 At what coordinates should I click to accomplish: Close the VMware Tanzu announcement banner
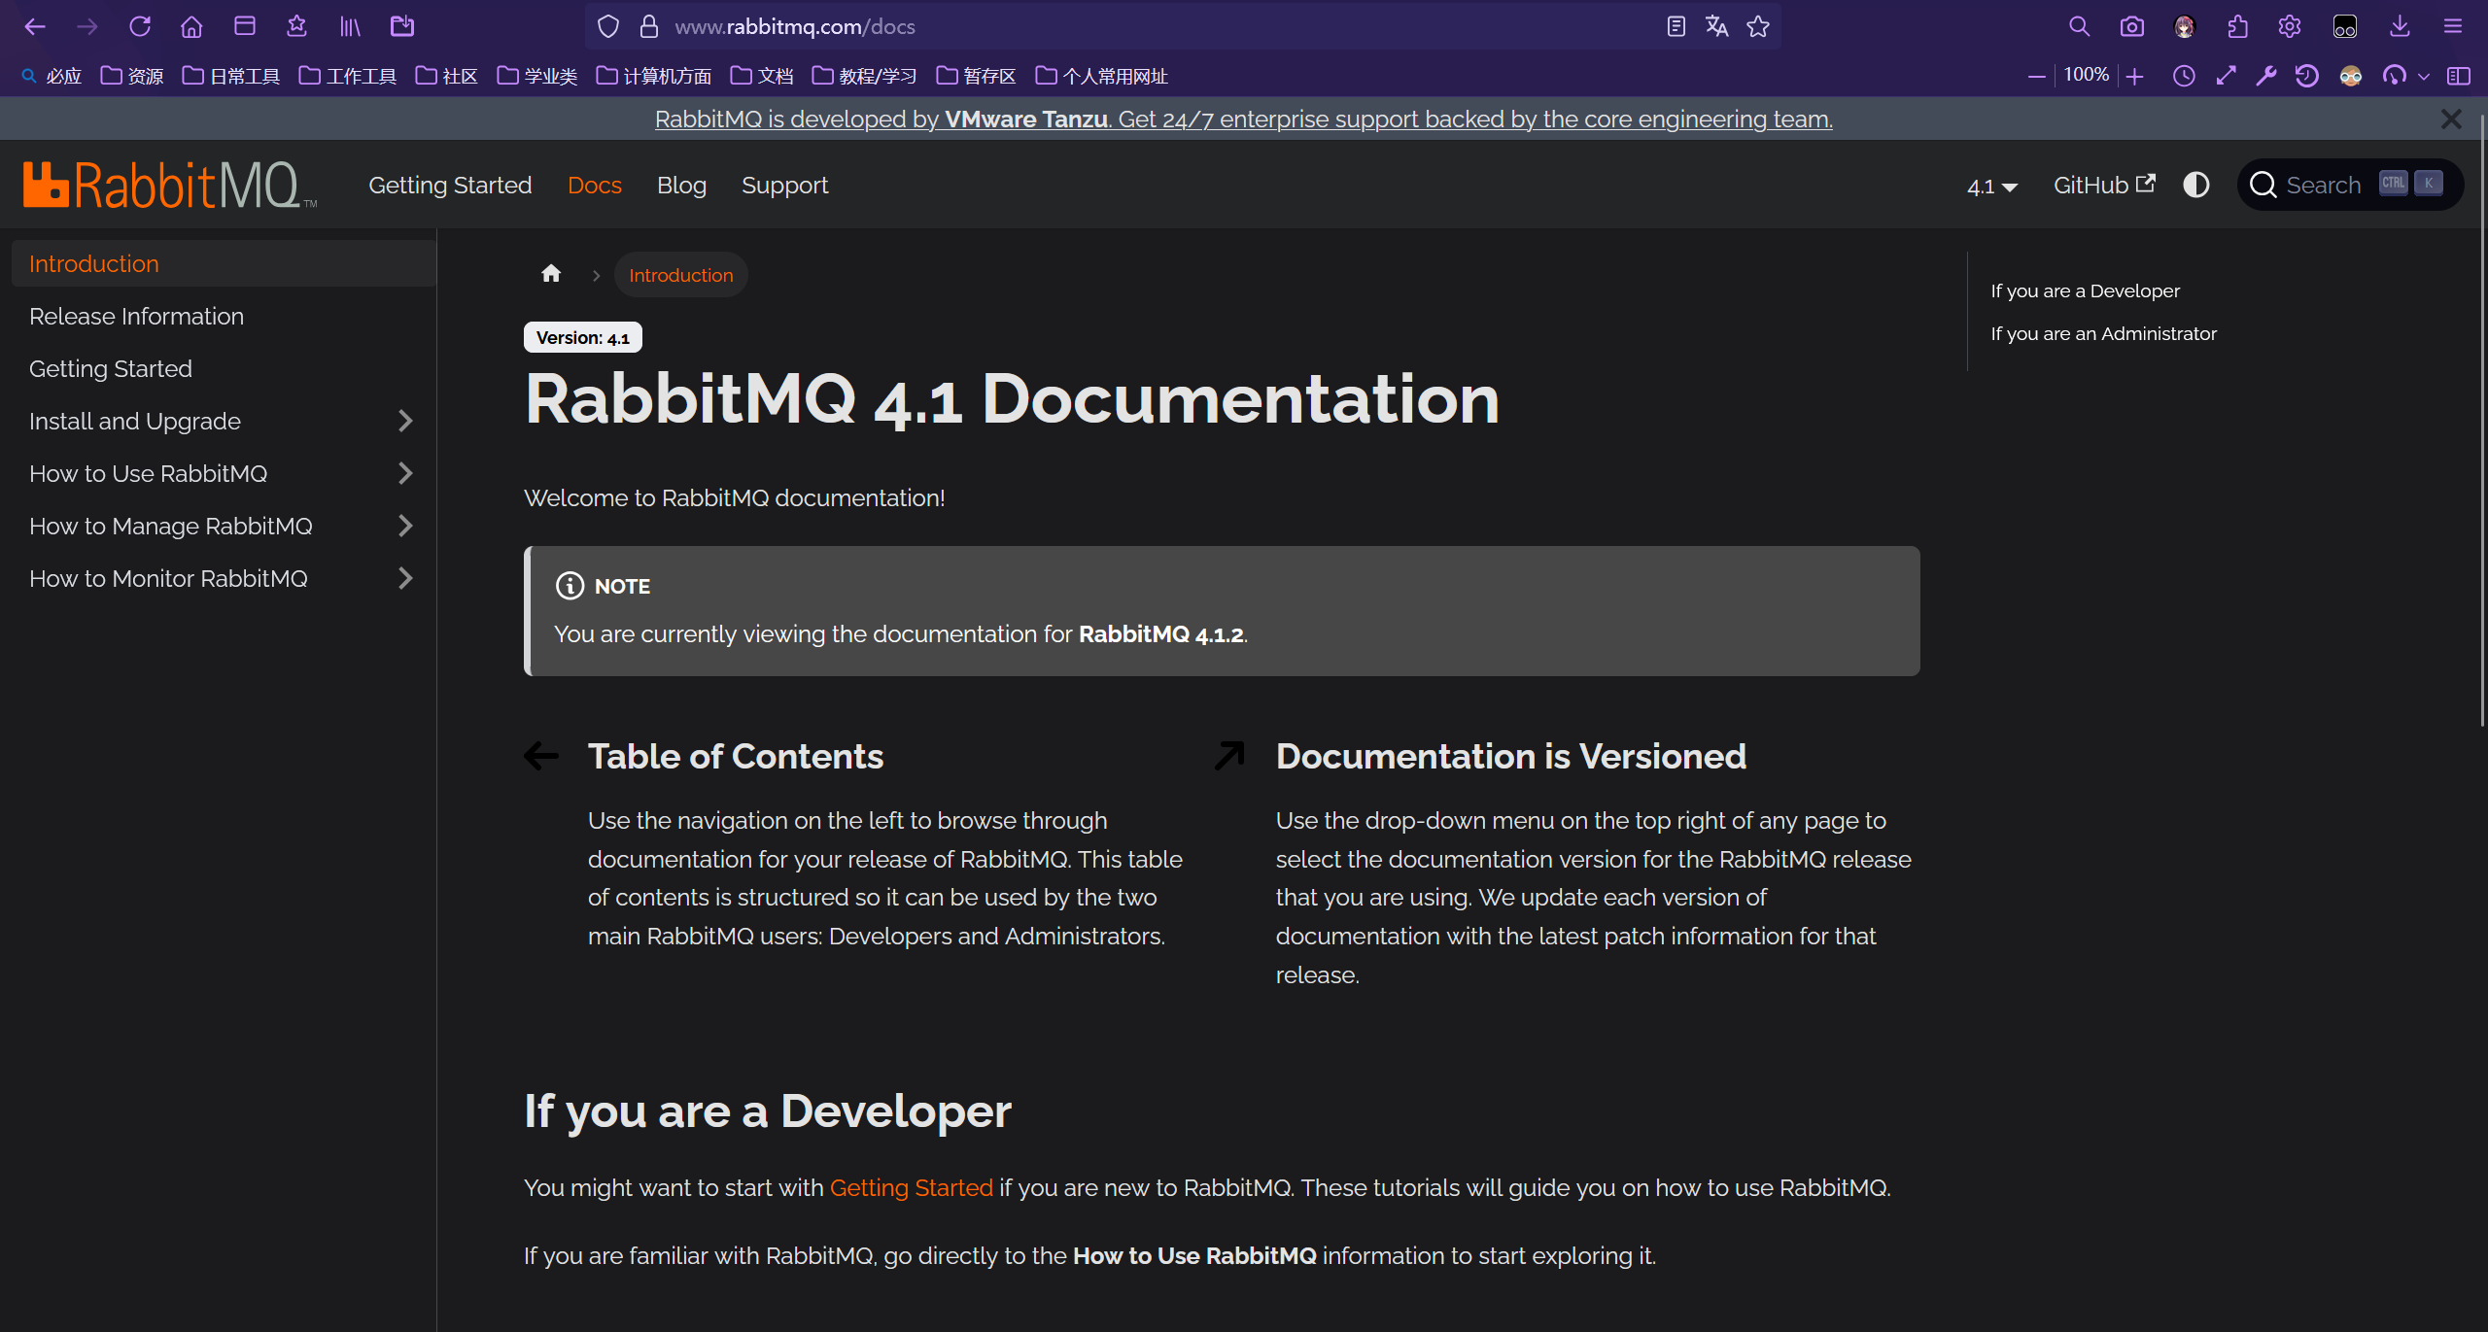click(x=2451, y=119)
